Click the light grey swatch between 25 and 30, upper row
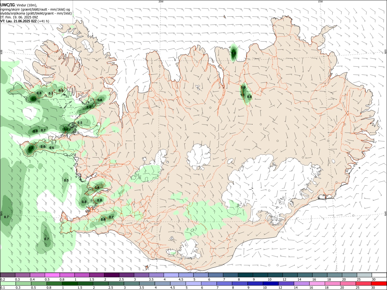Viewport: 387px width, 290px height. [365, 275]
